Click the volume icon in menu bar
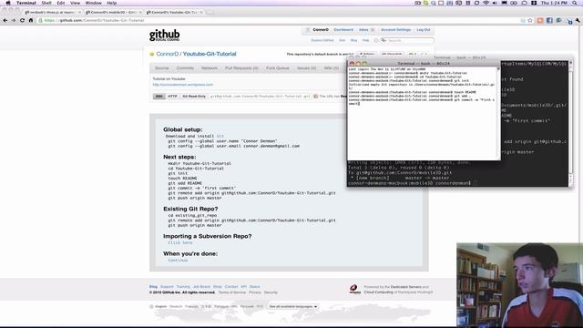This screenshot has width=583, height=328. (x=495, y=3)
